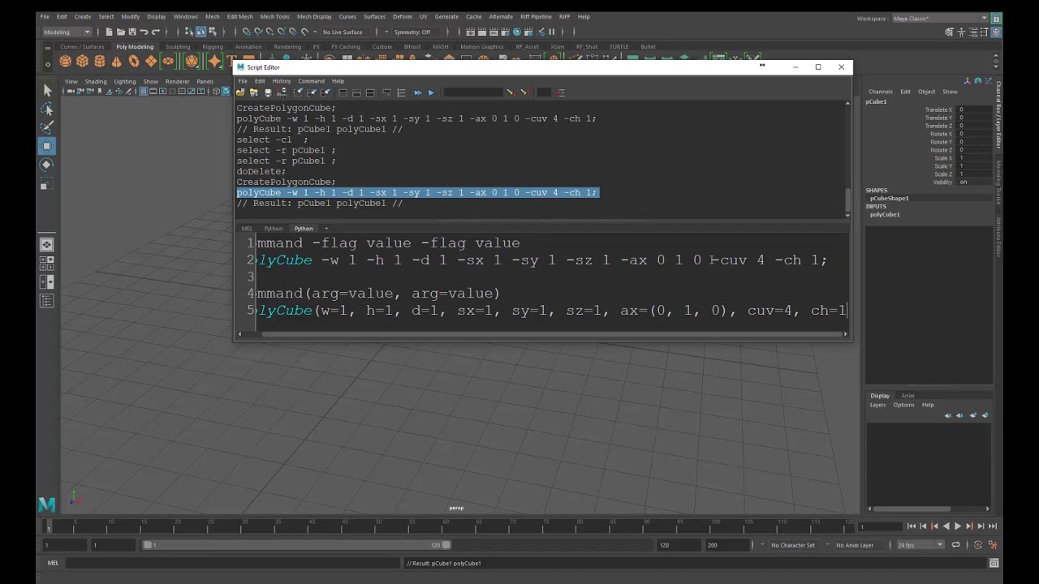
Task: Select single perspective view layout icon
Action: [x=47, y=244]
